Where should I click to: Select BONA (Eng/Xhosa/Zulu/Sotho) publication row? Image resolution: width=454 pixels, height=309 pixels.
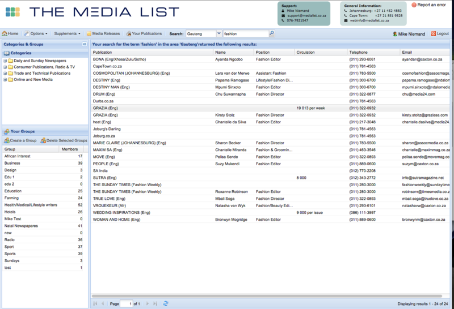click(271, 59)
